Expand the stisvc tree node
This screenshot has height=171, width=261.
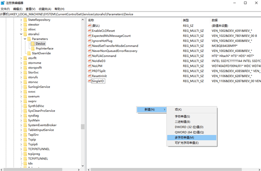pyautogui.click(x=21, y=29)
